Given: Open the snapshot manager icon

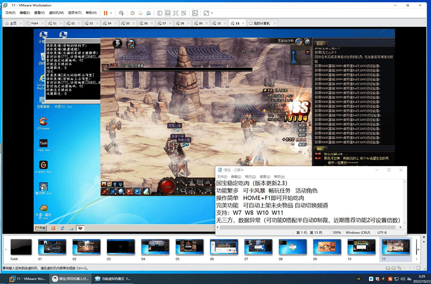Looking at the screenshot, I should coord(149,13).
